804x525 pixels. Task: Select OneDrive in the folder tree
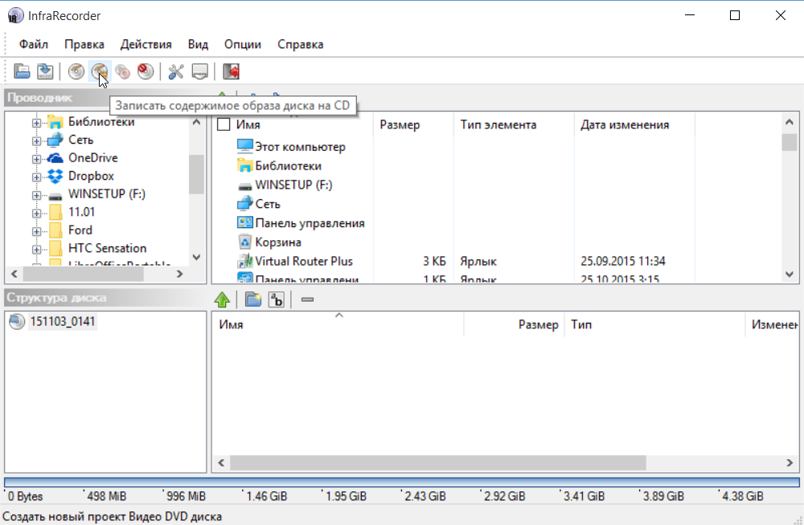(92, 158)
